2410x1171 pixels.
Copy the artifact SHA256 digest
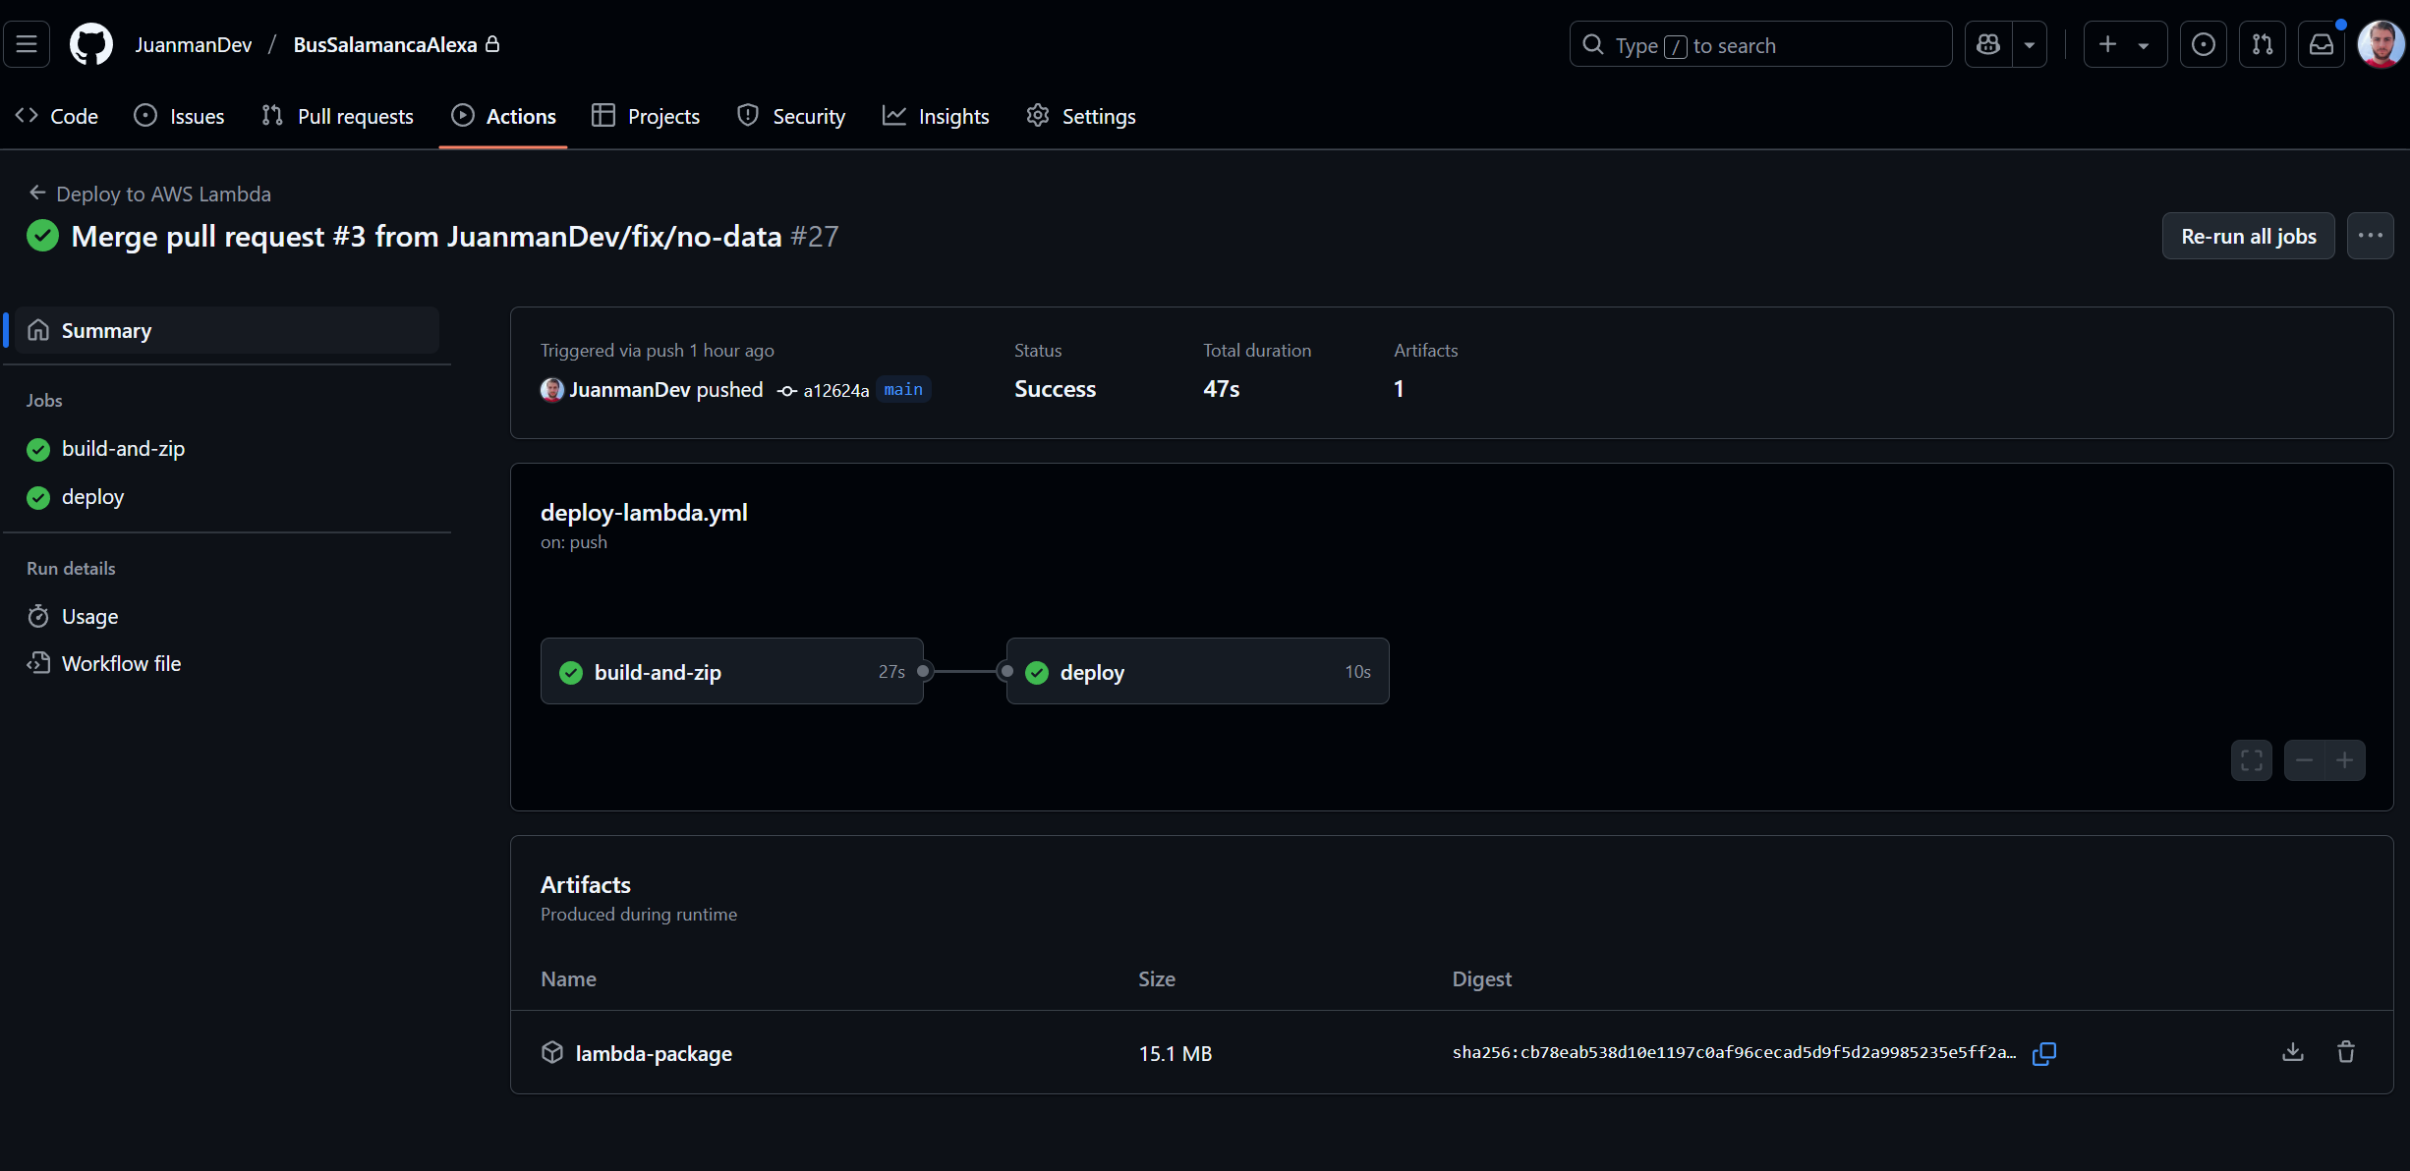tap(2044, 1052)
